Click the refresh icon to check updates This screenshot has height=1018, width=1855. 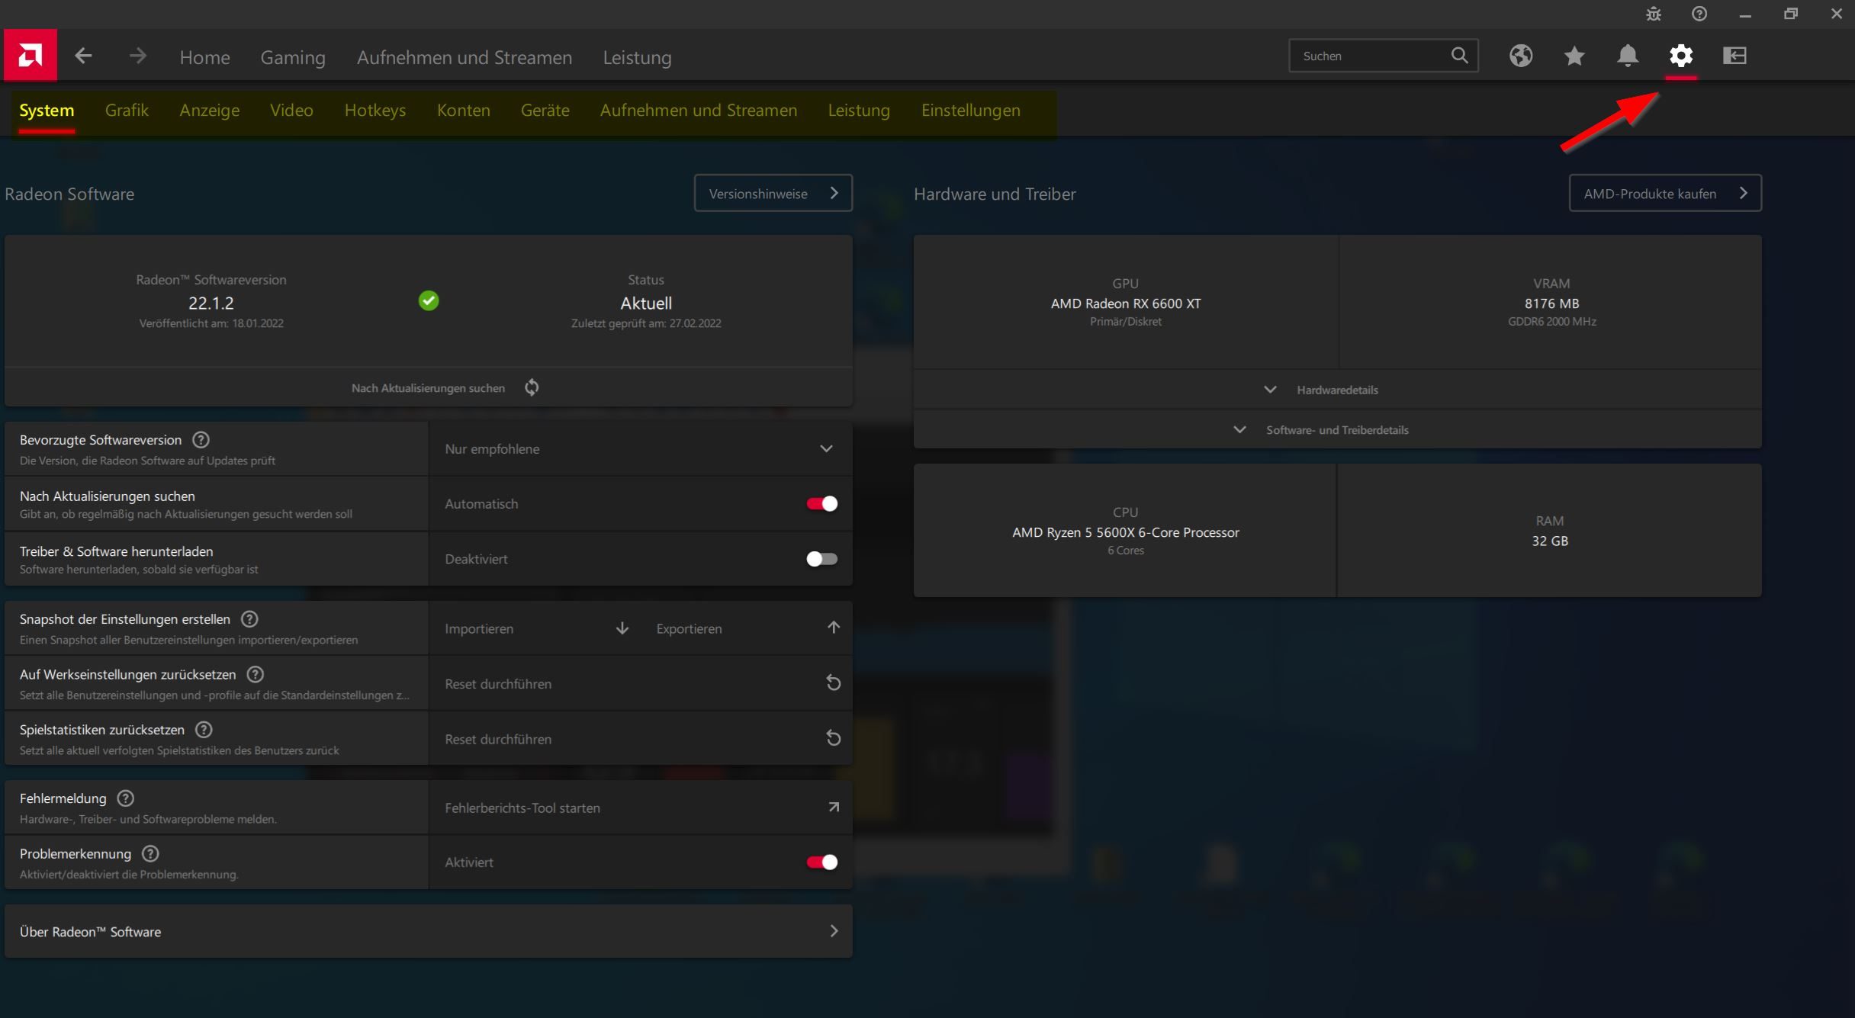[x=532, y=387]
